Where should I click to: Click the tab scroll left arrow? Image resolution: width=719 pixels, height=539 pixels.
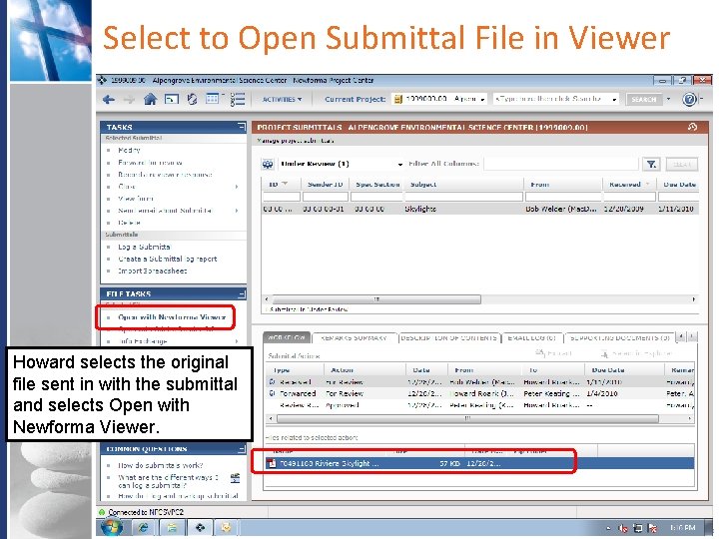pyautogui.click(x=681, y=337)
